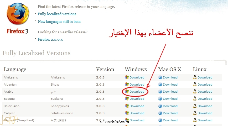This screenshot has height=126, width=228.
Task: Click Mac icon in Catalan row
Action: [160, 113]
